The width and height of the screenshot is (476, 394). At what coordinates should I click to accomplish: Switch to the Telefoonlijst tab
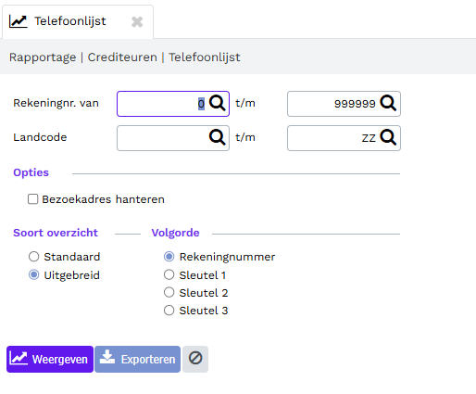(x=70, y=21)
